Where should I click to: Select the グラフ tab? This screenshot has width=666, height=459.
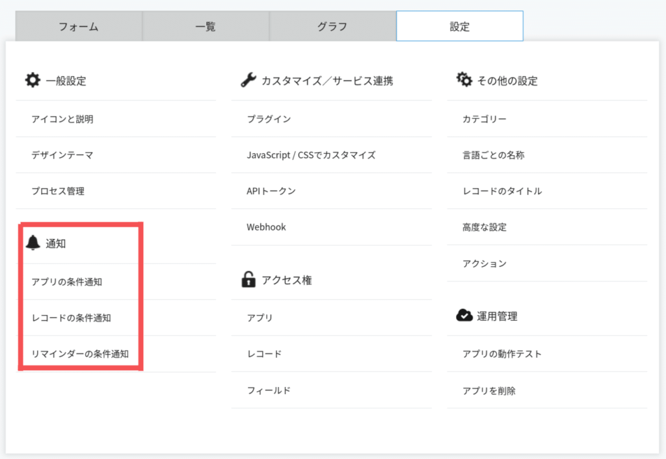point(332,27)
